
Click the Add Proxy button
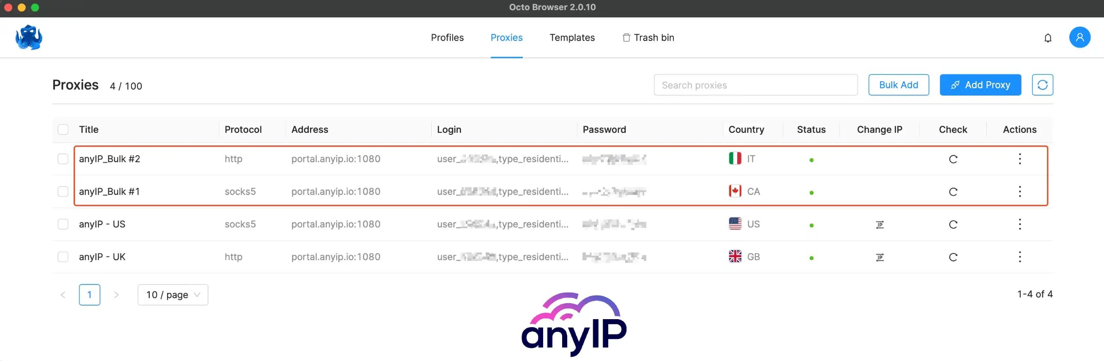pos(980,85)
